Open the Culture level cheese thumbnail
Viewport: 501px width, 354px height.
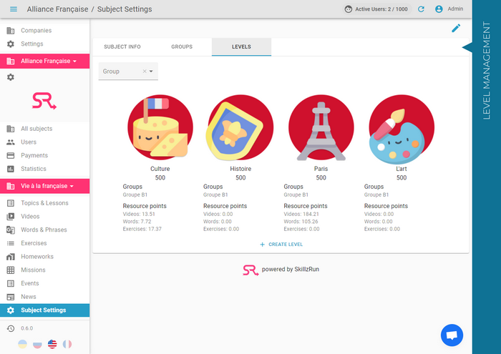tap(160, 127)
